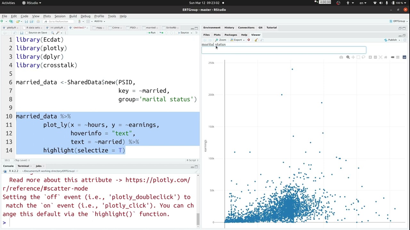
Task: Open the Plotly logo link
Action: 404,57
